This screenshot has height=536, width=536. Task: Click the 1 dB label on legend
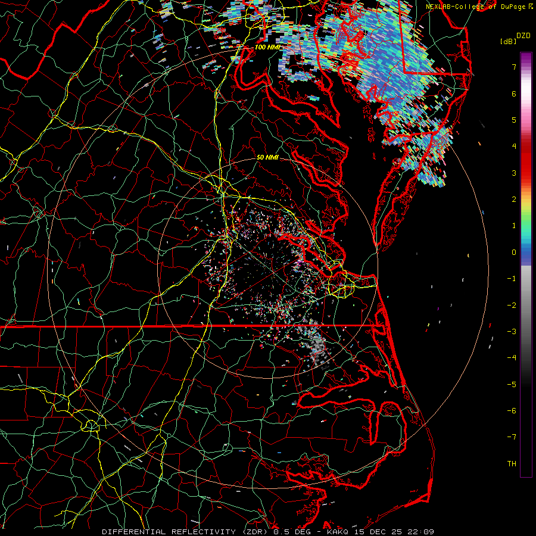[514, 226]
